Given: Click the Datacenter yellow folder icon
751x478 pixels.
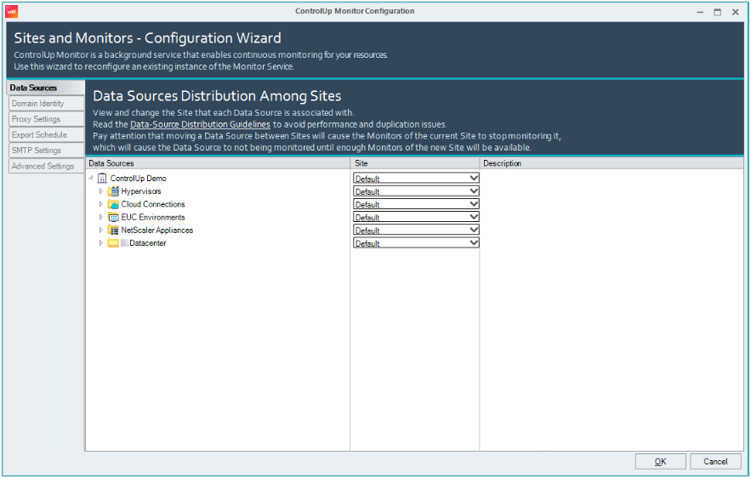Looking at the screenshot, I should point(113,243).
